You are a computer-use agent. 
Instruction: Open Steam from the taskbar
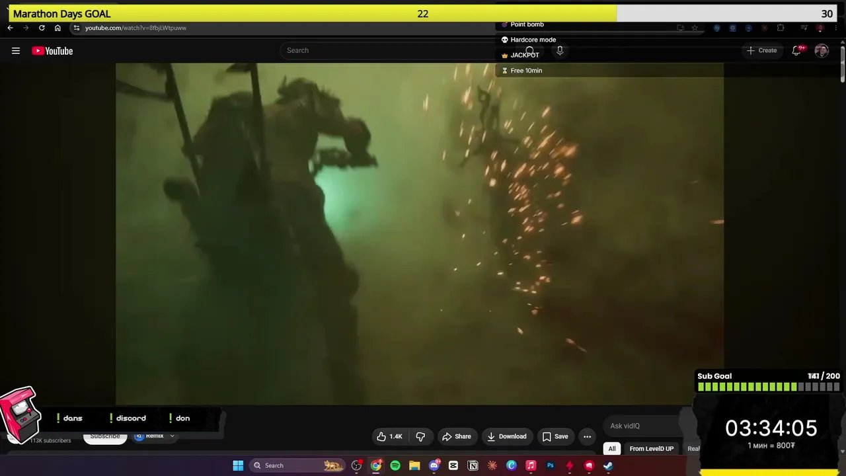pyautogui.click(x=608, y=465)
